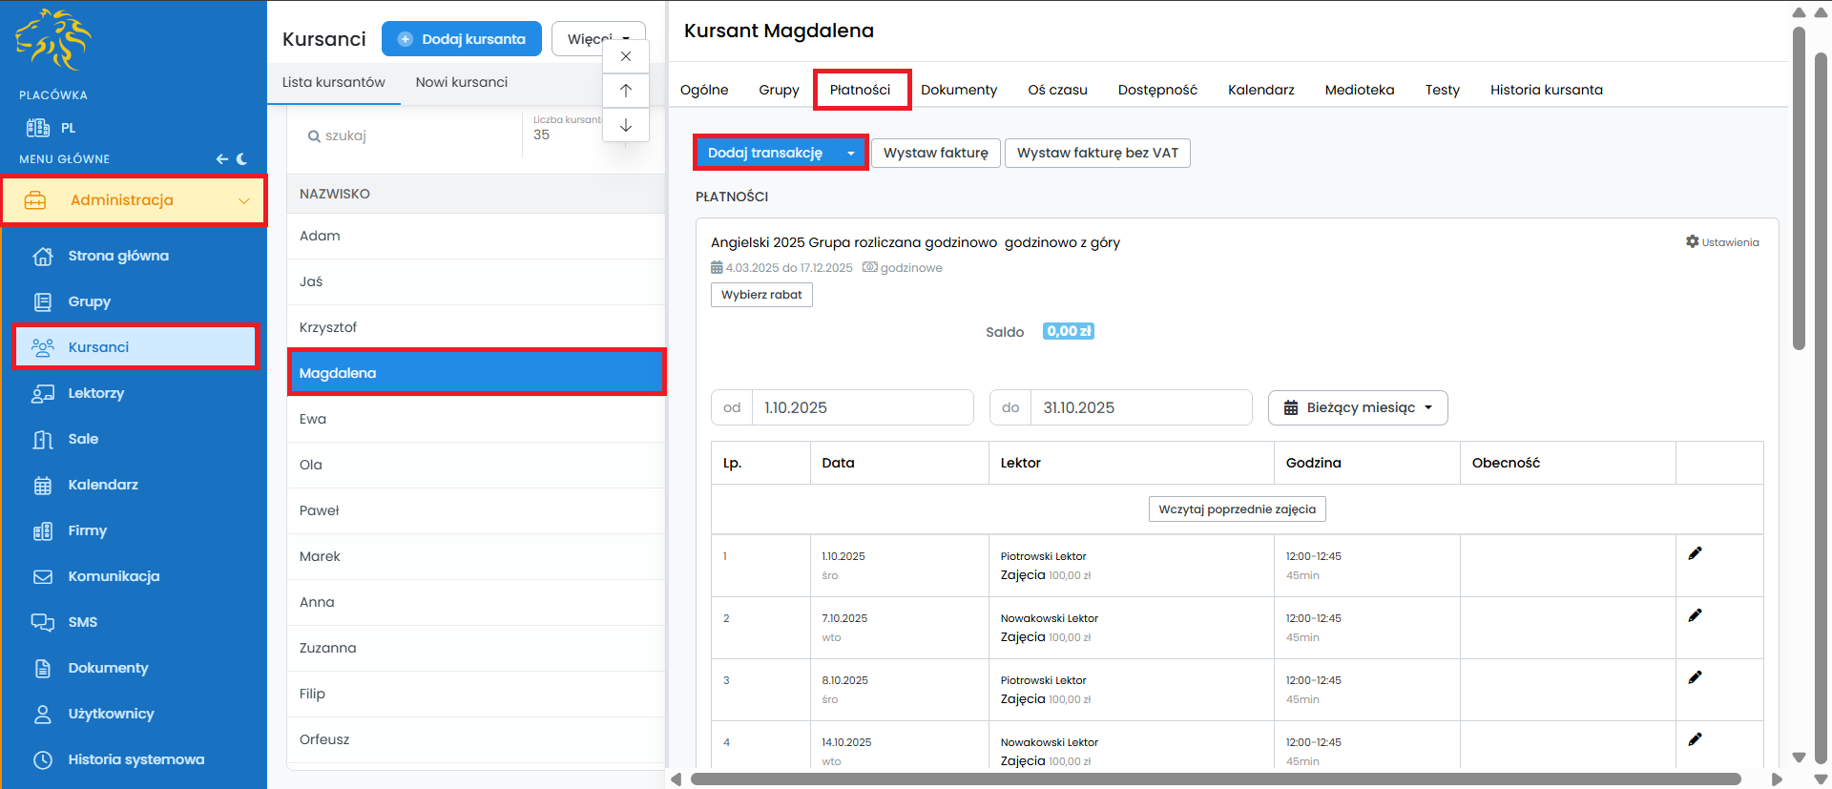Open the SMS section in the sidebar
The width and height of the screenshot is (1832, 789).
[x=82, y=622]
